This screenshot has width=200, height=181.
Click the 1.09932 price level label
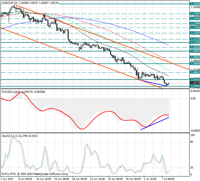click(195, 51)
